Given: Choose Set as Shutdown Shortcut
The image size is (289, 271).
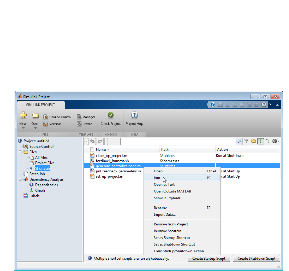Looking at the screenshot, I should pos(182,244).
